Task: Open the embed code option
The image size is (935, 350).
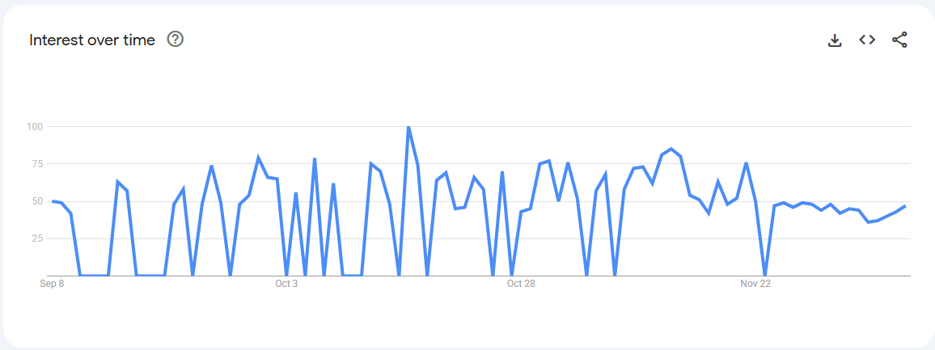Action: tap(867, 40)
